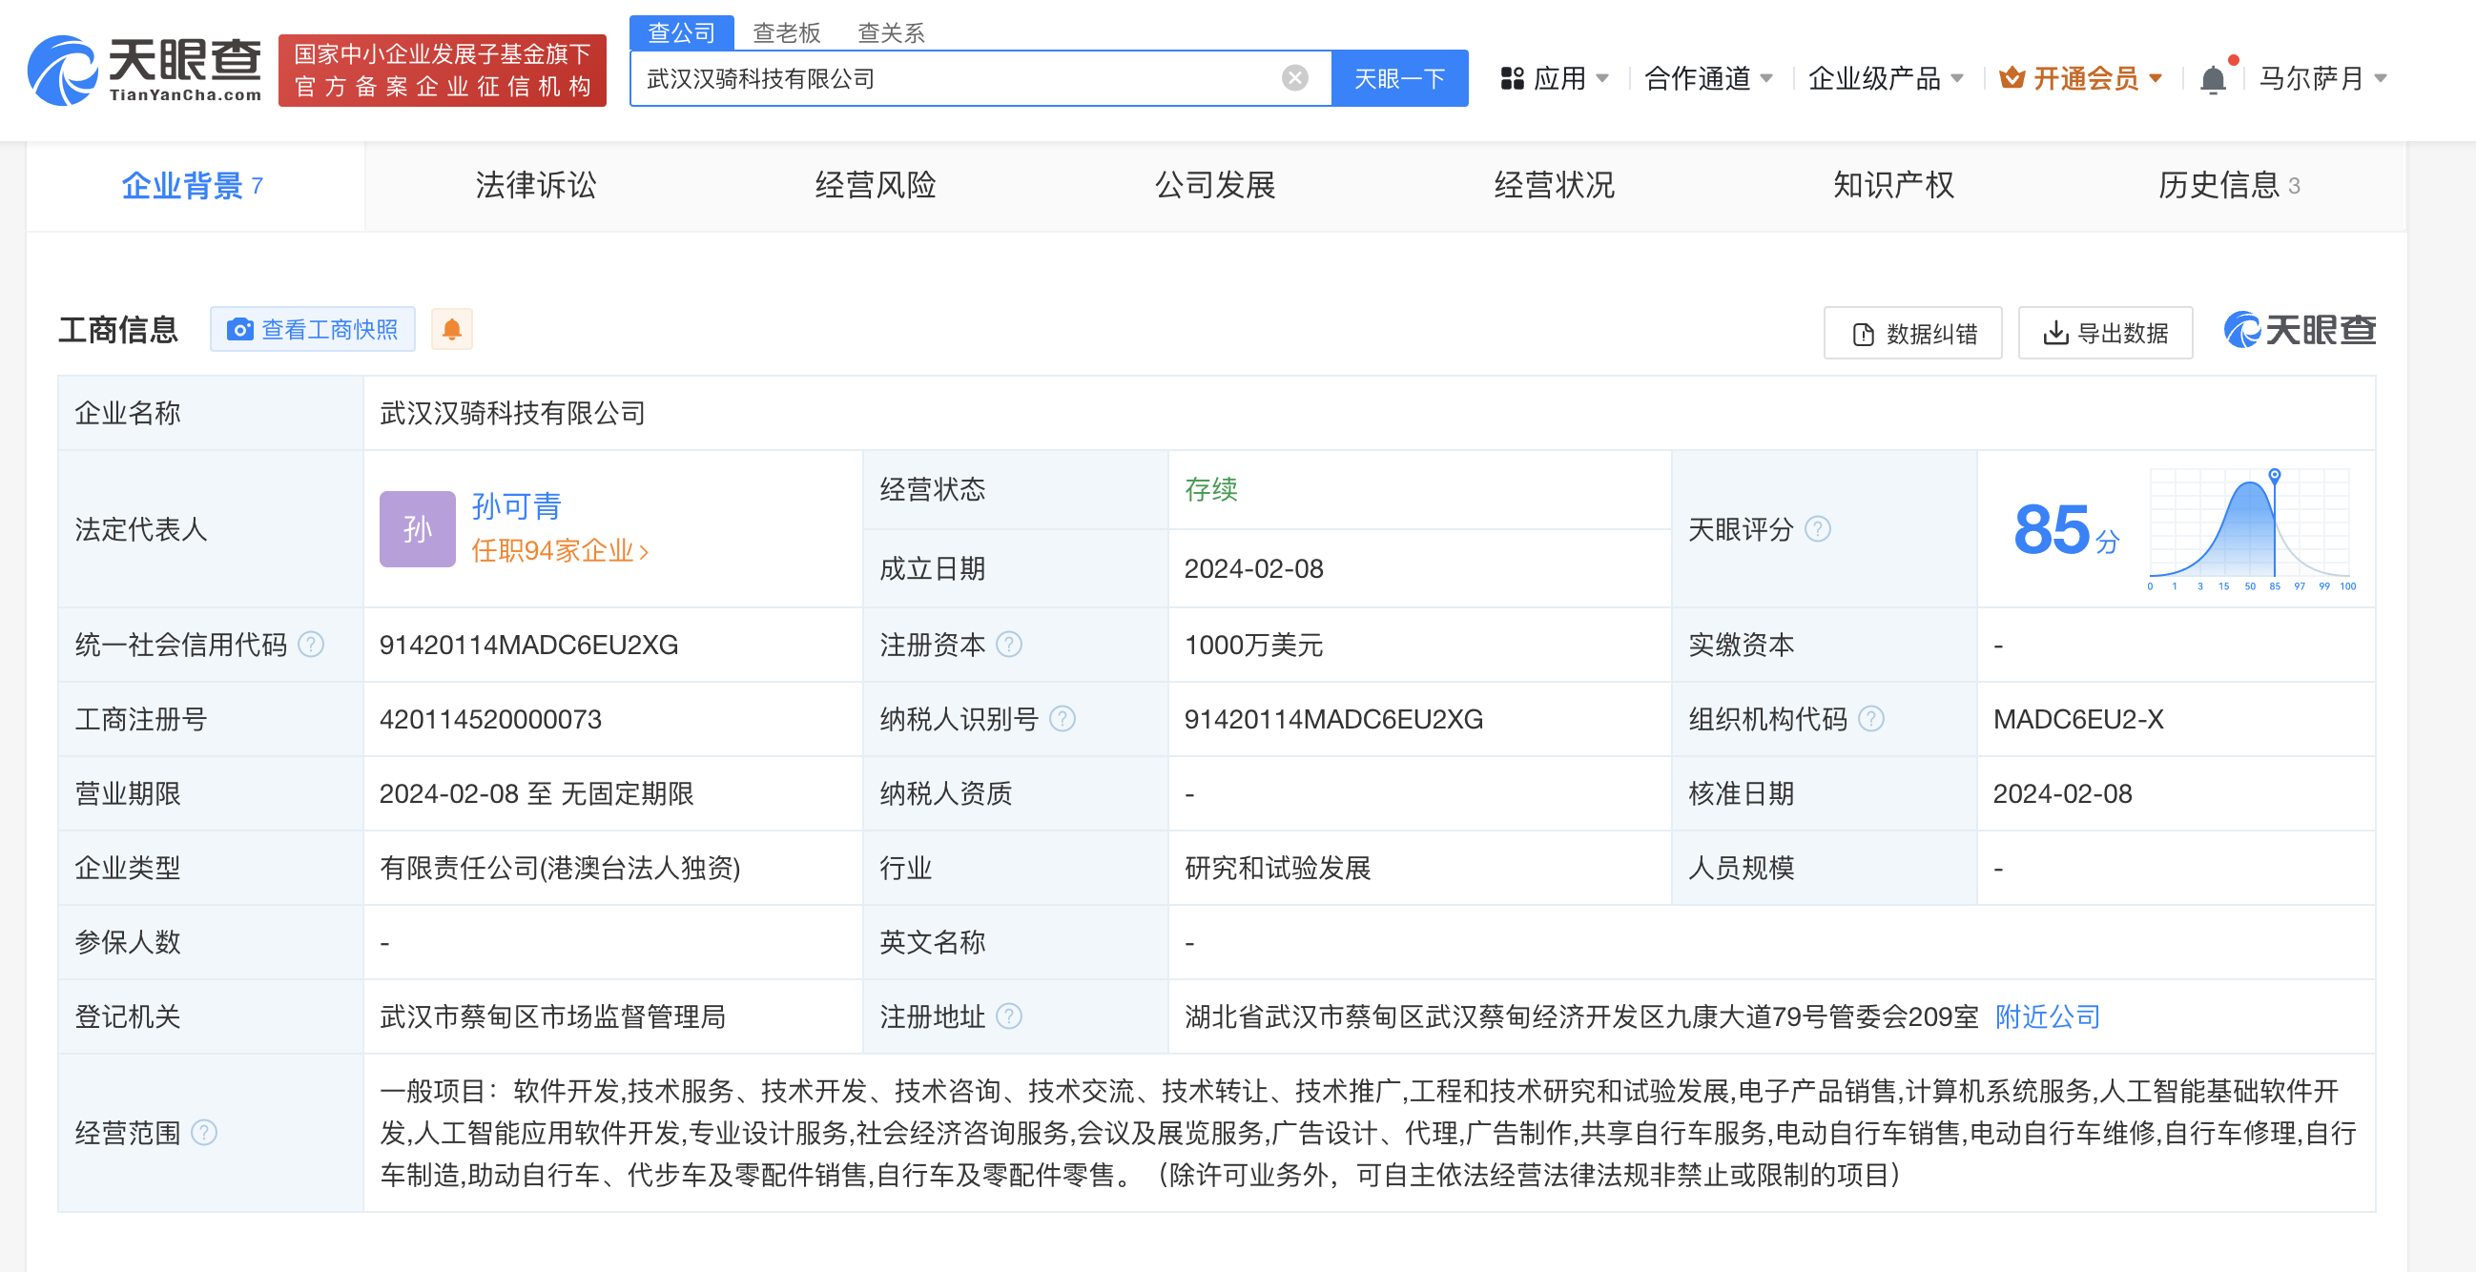Click help icon next to 天眼评分
Viewport: 2476px width, 1272px height.
tap(1818, 529)
